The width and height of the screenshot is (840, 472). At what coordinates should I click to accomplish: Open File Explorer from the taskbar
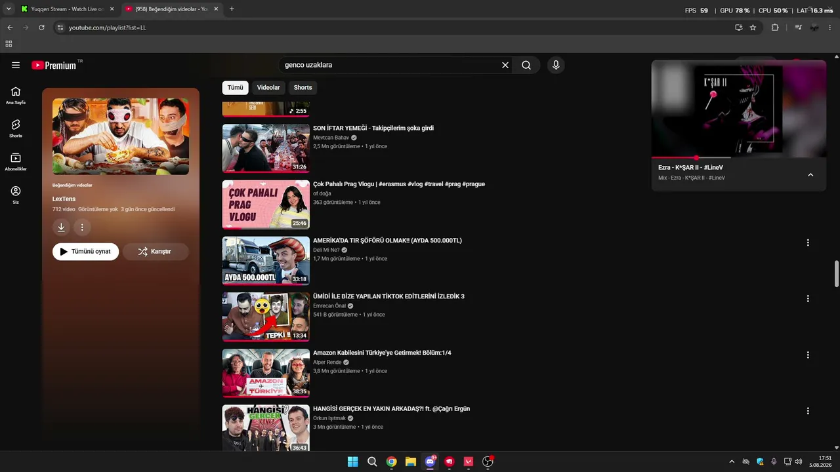(411, 462)
